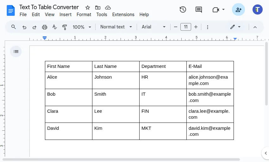Open version history clock icon

(x=183, y=9)
